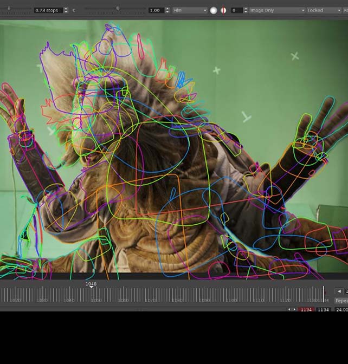Click the dark 1134 frame field

(x=323, y=309)
